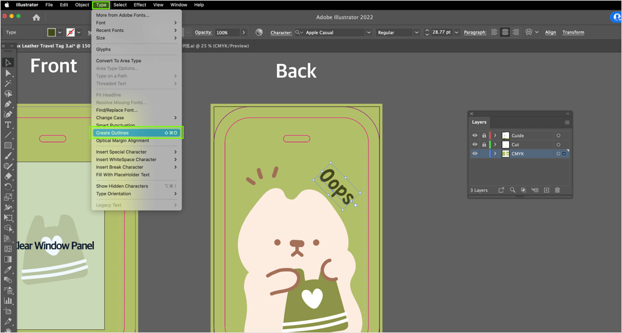
Task: Open the font style Regular dropdown
Action: (x=416, y=33)
